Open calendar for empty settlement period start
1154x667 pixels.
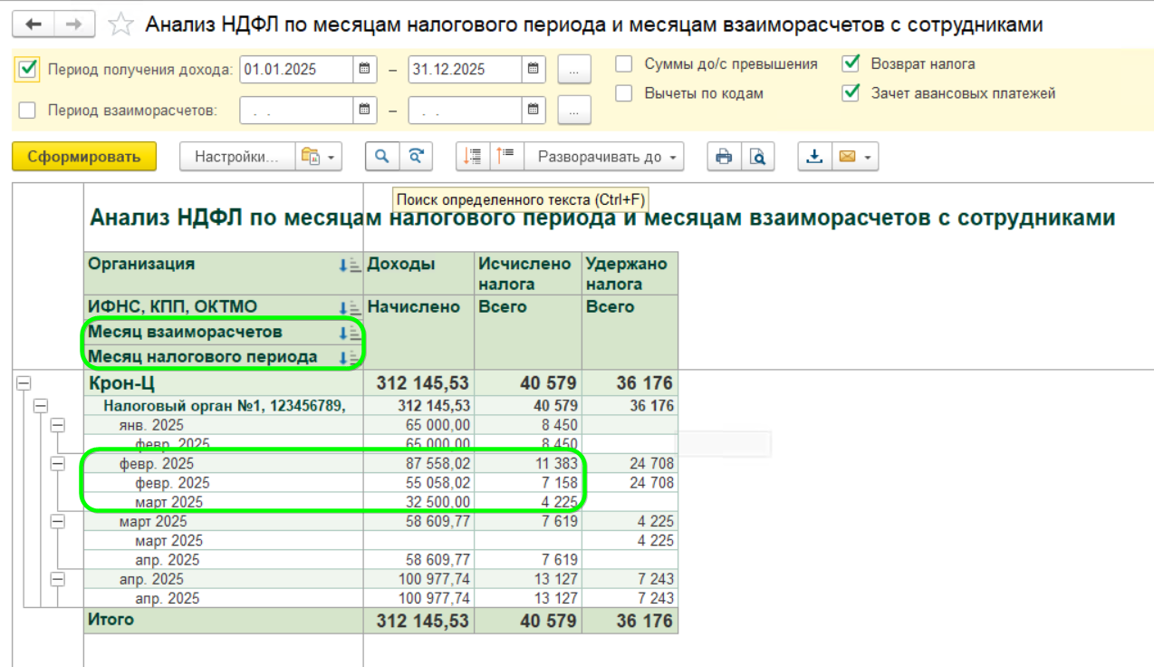point(364,111)
